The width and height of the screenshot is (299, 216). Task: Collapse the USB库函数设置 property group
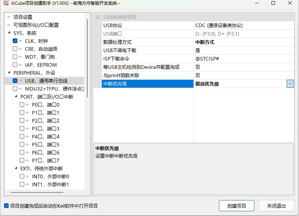pyautogui.click(x=97, y=17)
